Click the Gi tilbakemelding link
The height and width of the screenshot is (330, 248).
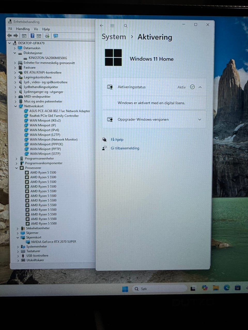[125, 148]
